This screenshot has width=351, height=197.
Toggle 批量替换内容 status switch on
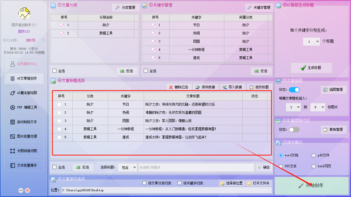coord(294,129)
